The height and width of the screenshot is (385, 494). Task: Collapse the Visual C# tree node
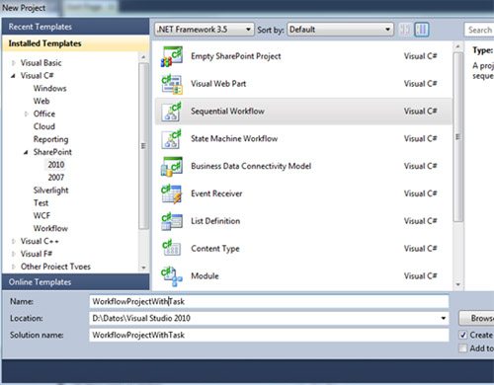pyautogui.click(x=13, y=76)
